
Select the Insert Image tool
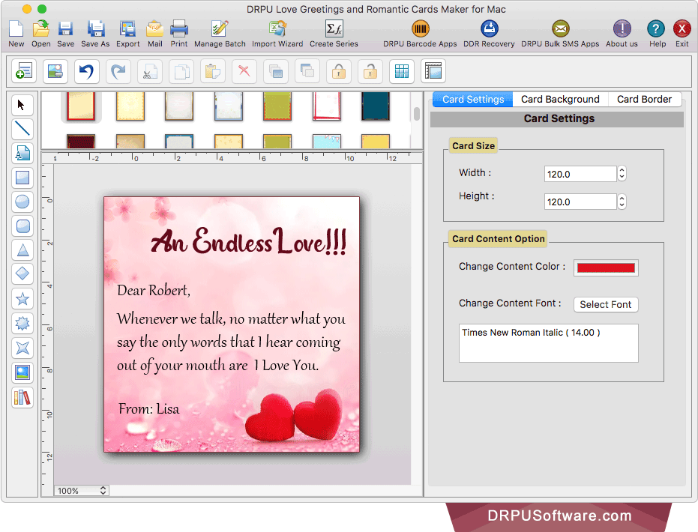tap(22, 372)
